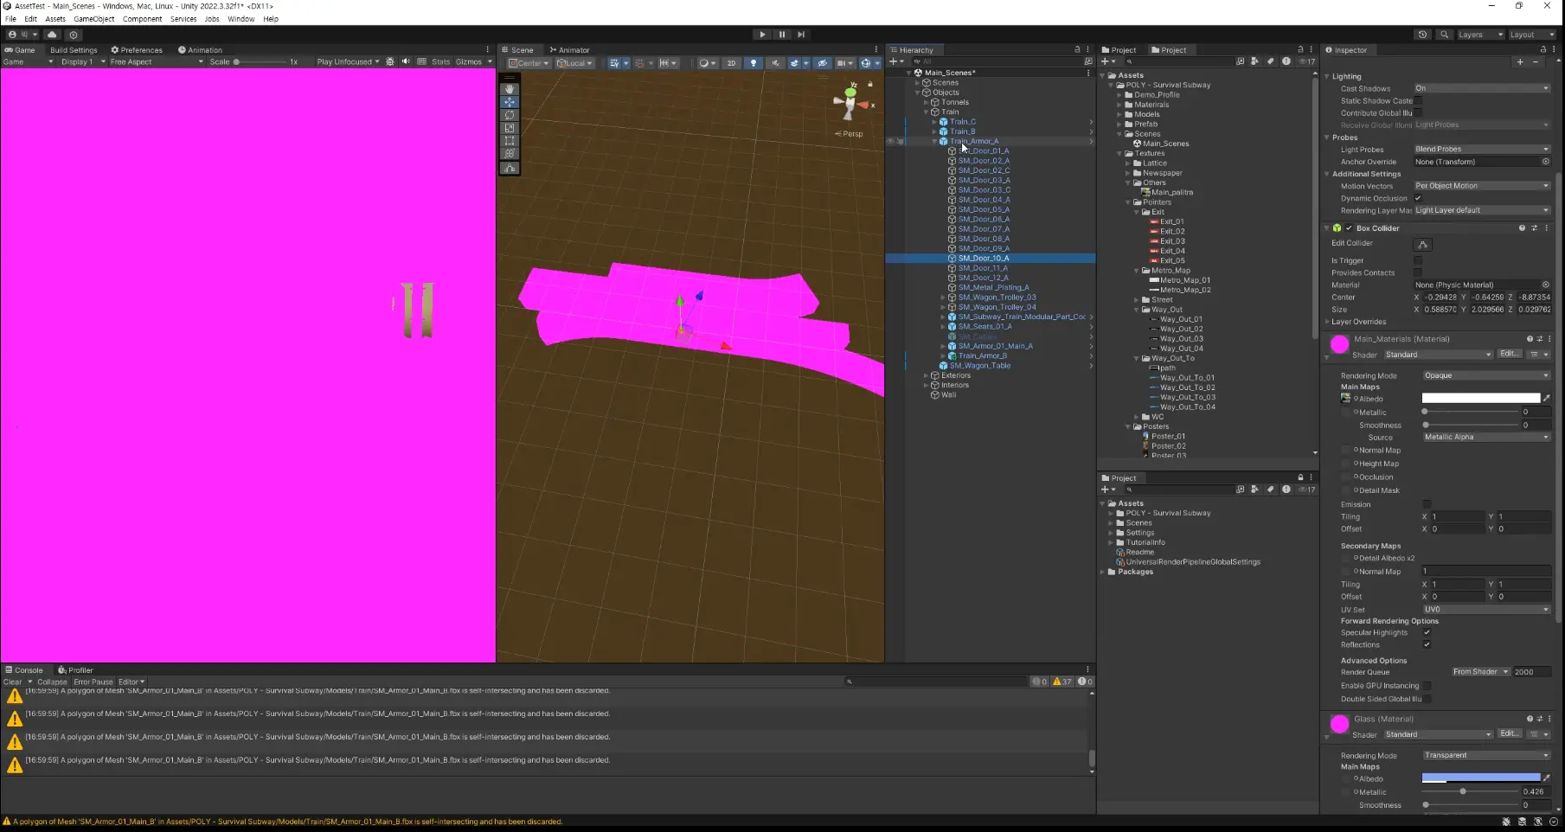Select SM_Door_05_A in Hierarchy
1565x832 pixels.
(x=984, y=209)
